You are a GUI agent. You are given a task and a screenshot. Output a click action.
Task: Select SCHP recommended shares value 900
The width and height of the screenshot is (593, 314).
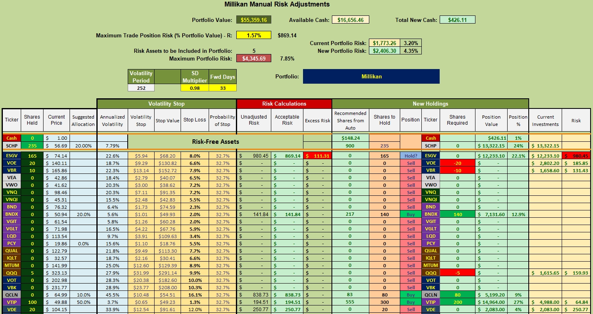point(350,145)
